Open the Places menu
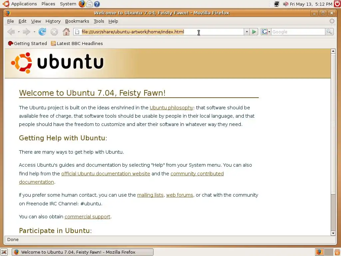This screenshot has width=341, height=256. tap(48, 4)
